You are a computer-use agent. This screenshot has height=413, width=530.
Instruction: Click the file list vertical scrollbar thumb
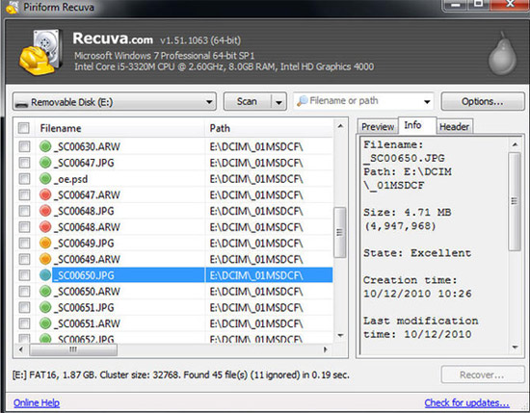pos(340,232)
